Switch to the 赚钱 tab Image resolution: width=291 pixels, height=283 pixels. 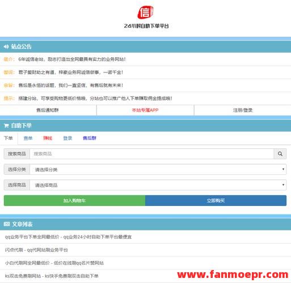point(48,138)
